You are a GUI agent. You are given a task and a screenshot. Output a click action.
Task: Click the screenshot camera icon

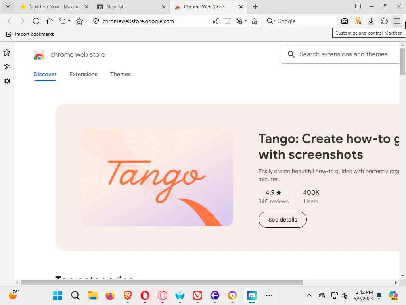345,21
